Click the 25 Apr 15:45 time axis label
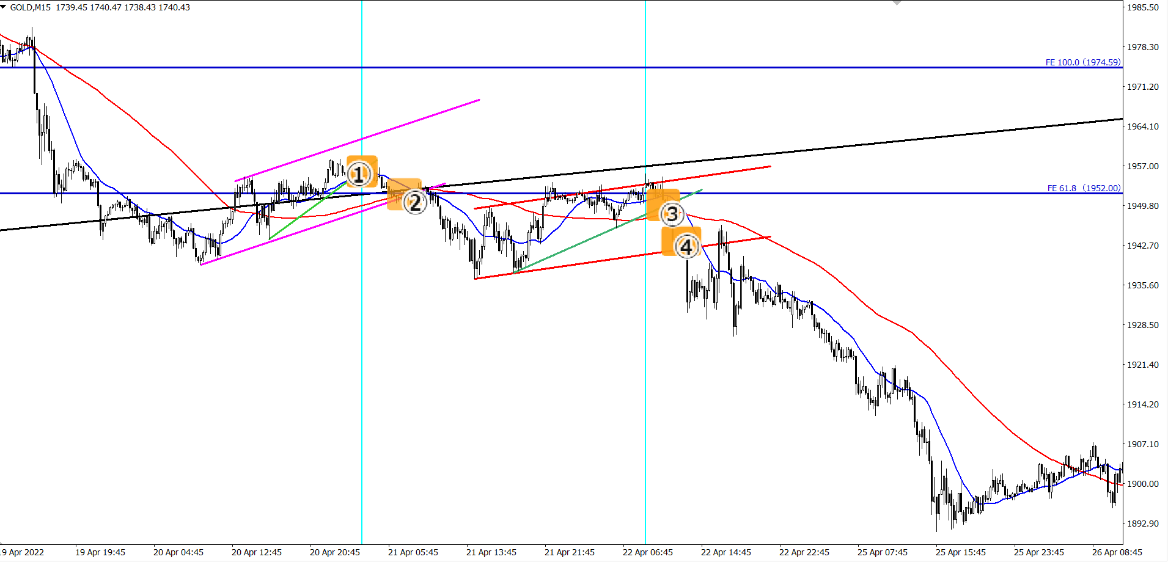 (x=961, y=552)
